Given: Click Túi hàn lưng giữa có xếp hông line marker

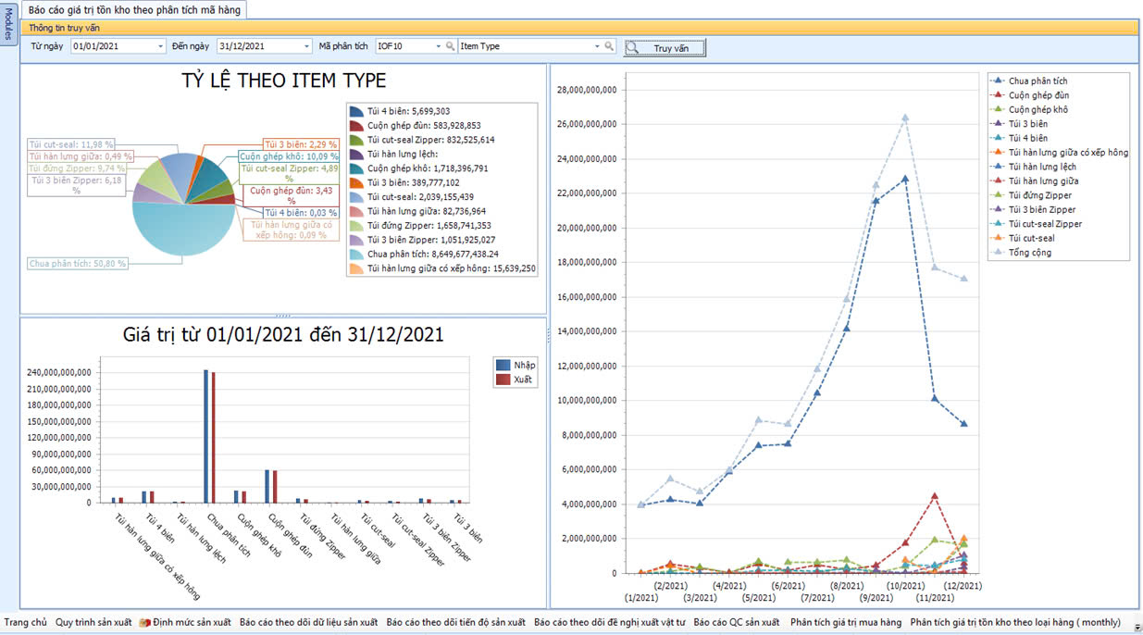Looking at the screenshot, I should (x=998, y=153).
